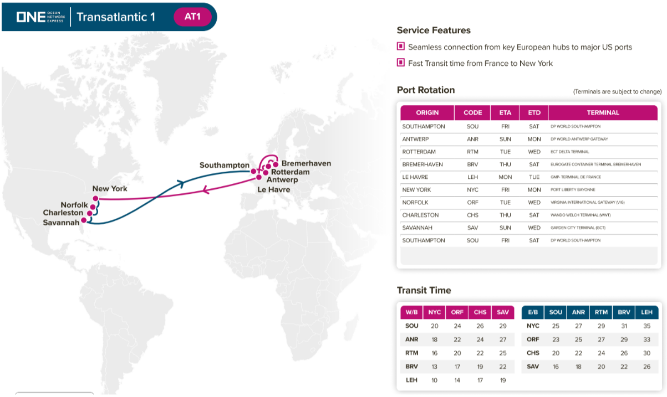Screen dimensions: 667x397
Task: Click the ETA column header
Action: coord(505,112)
